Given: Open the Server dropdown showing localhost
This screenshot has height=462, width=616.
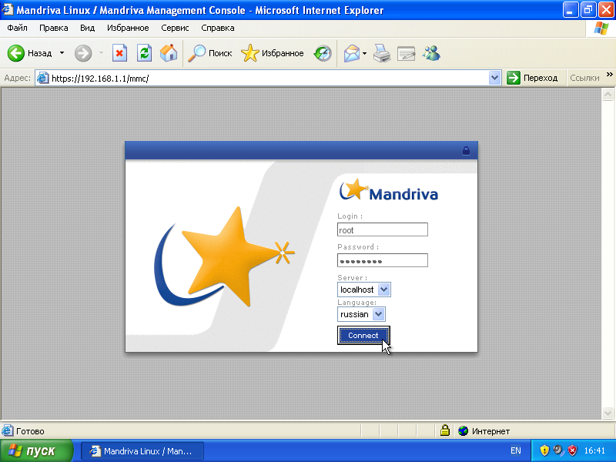Looking at the screenshot, I should point(363,290).
